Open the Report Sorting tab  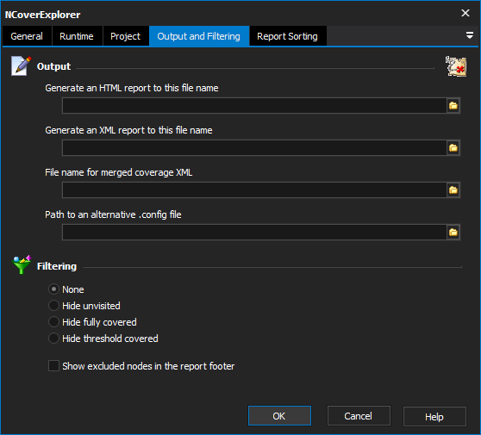(x=287, y=36)
